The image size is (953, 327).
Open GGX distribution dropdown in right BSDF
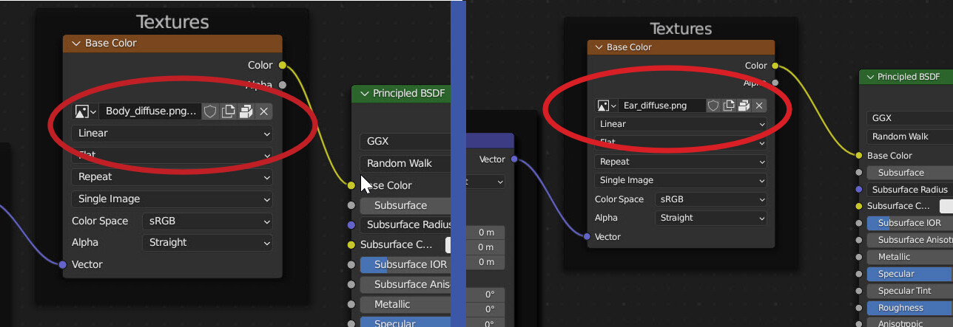coord(910,118)
